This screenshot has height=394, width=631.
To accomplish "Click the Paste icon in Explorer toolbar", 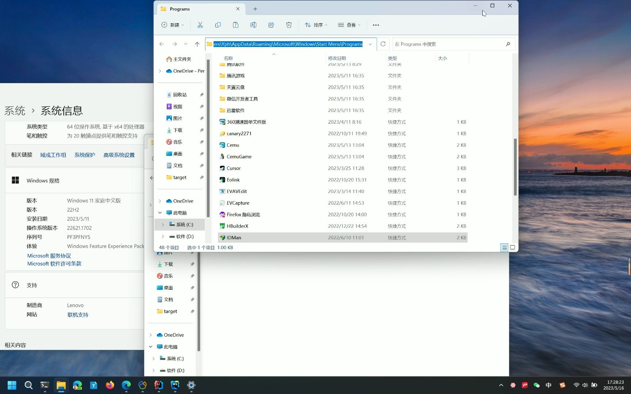I will [236, 25].
